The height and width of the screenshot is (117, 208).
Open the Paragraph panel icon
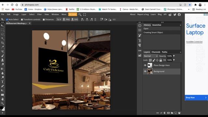[140, 45]
